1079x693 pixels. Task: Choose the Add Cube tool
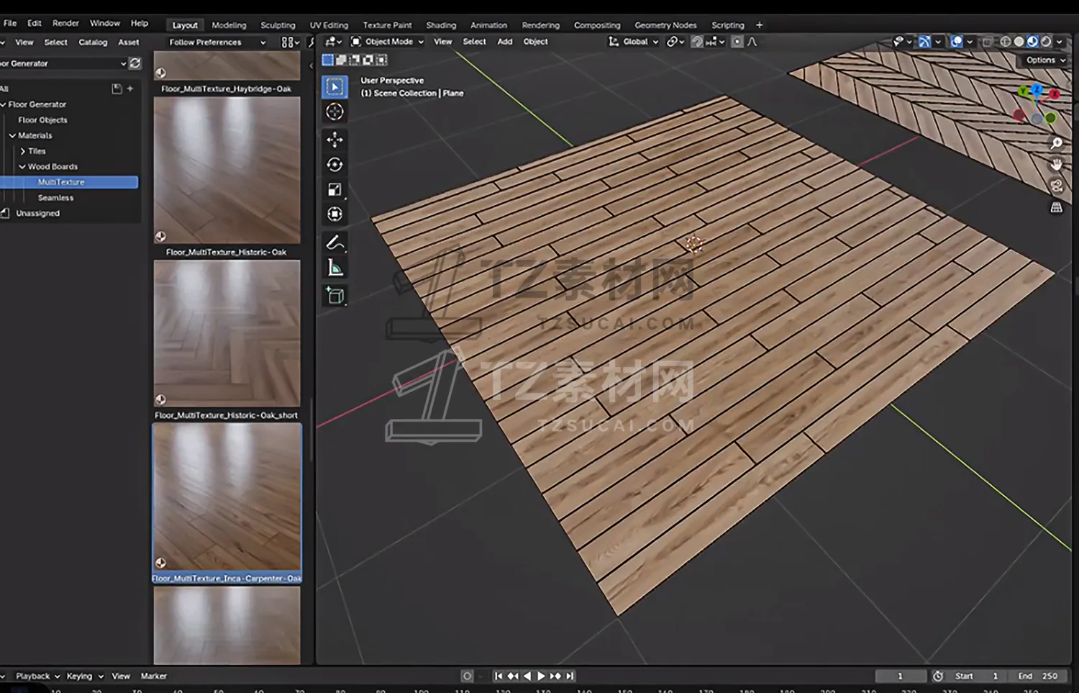click(334, 295)
